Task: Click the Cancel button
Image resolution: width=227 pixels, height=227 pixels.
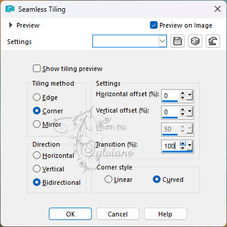Action: [118, 214]
